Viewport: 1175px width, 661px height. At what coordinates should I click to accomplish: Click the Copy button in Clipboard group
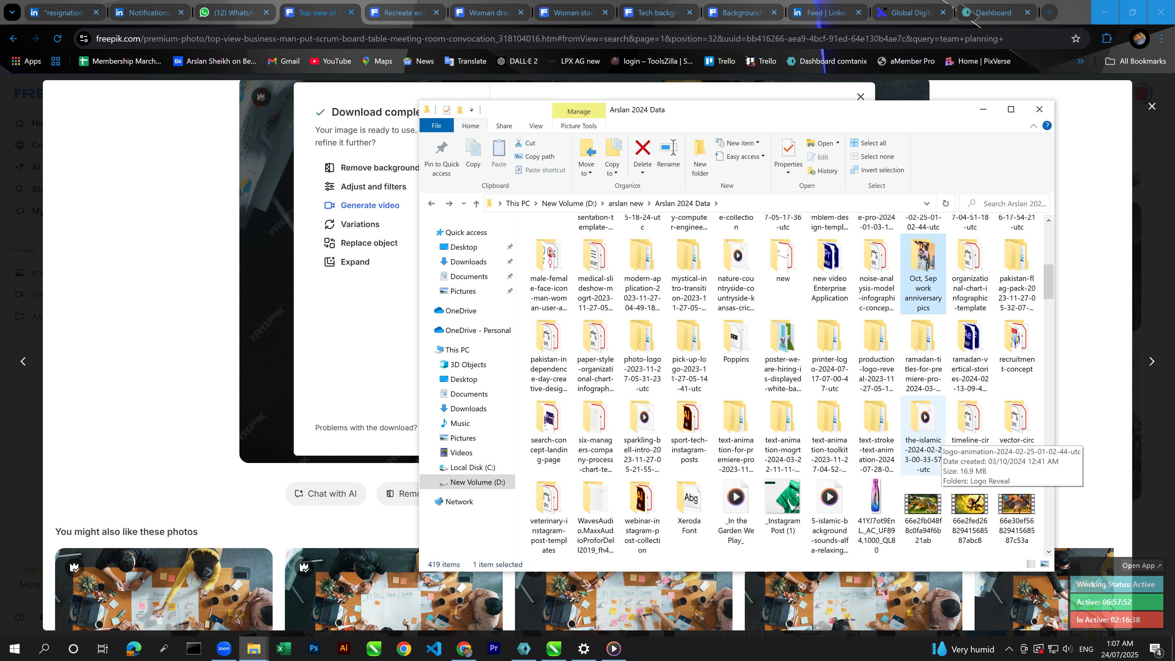point(473,154)
